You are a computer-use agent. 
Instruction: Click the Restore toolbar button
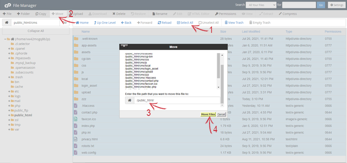coord(138,14)
